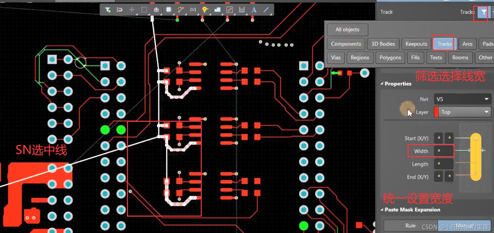Screen dimensions: 494x233
Task: Click the Track object type label
Action: pyautogui.click(x=386, y=12)
